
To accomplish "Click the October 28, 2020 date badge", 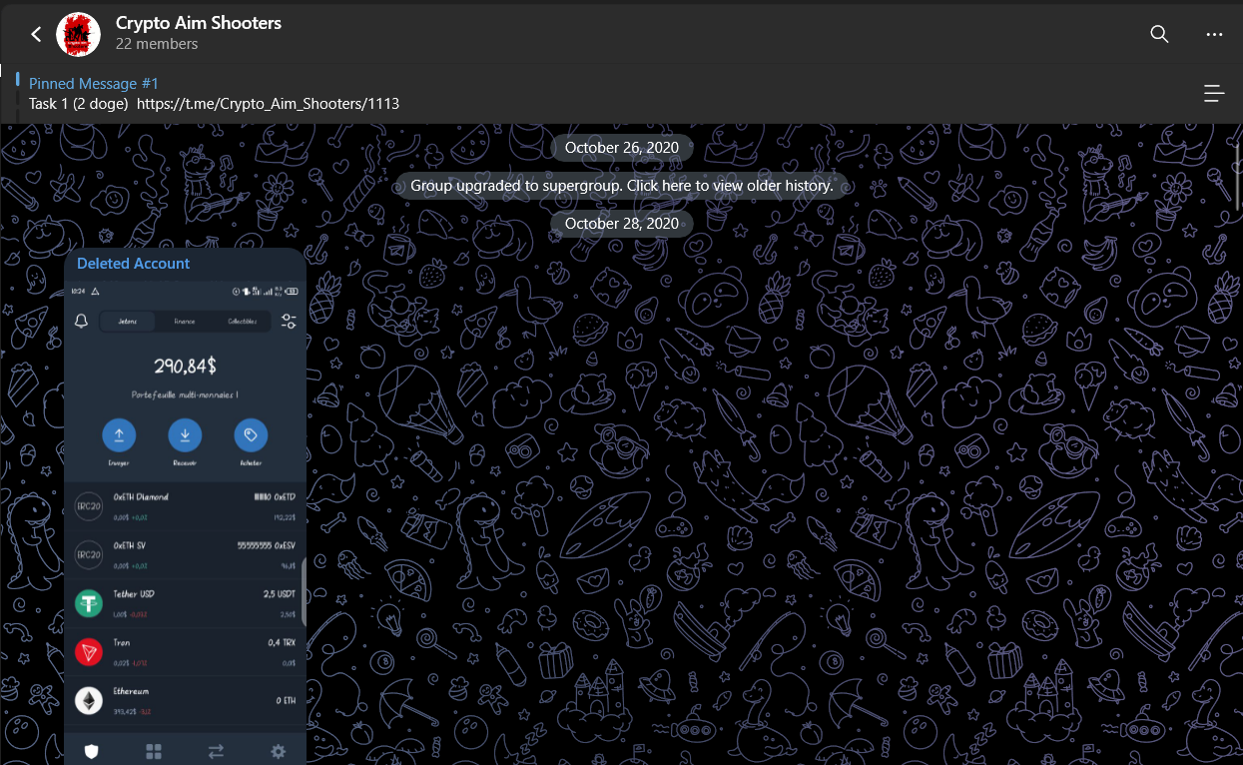I will click(621, 224).
